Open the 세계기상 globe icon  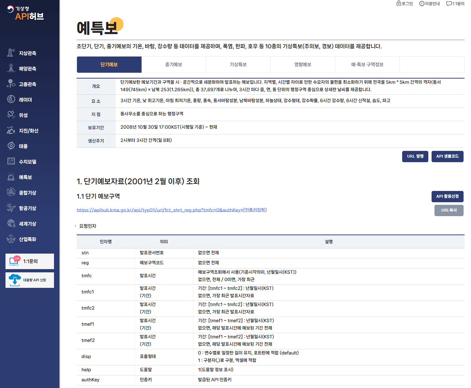(11, 223)
